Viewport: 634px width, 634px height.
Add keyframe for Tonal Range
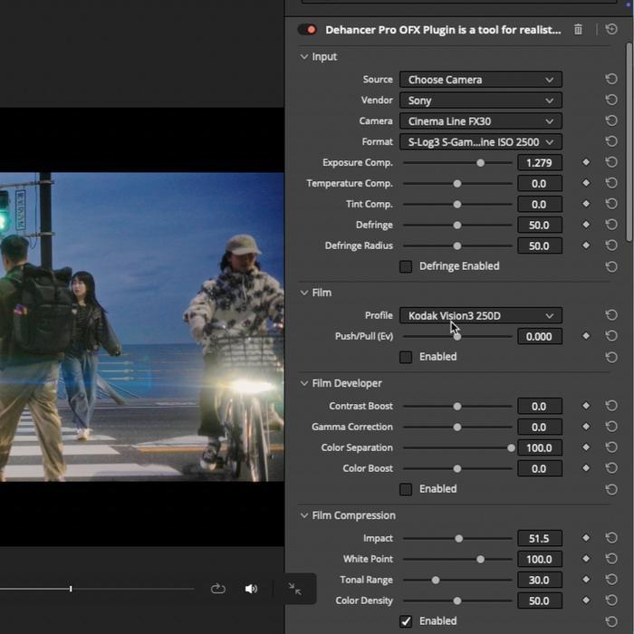[586, 580]
